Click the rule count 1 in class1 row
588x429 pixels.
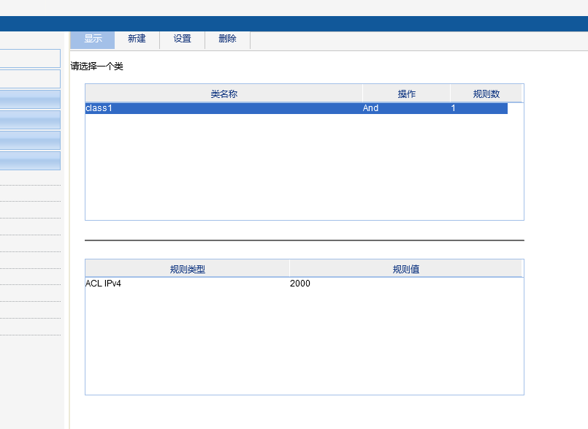(x=453, y=108)
